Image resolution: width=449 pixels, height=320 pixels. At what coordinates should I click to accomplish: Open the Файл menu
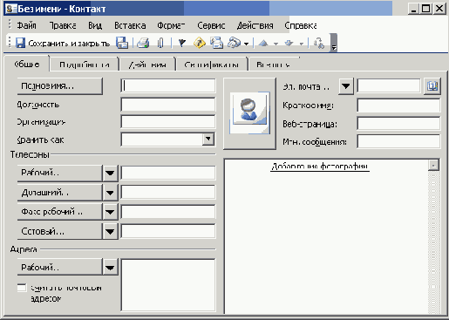26,25
